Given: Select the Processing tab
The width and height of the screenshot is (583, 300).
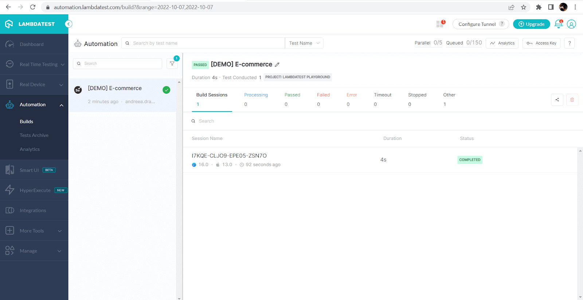Looking at the screenshot, I should 256,100.
